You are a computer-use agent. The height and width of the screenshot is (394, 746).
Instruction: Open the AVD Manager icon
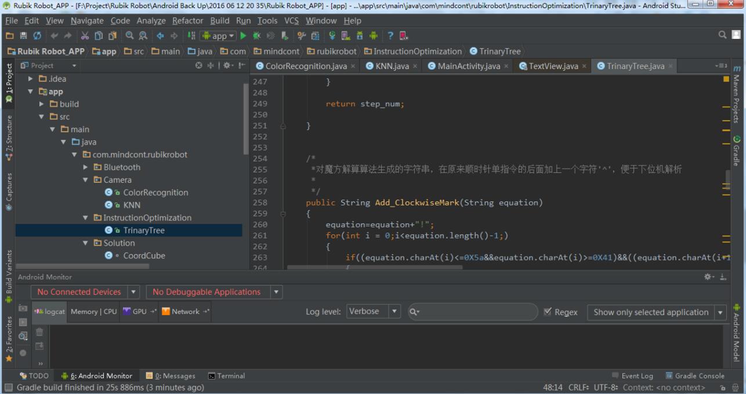coord(346,36)
